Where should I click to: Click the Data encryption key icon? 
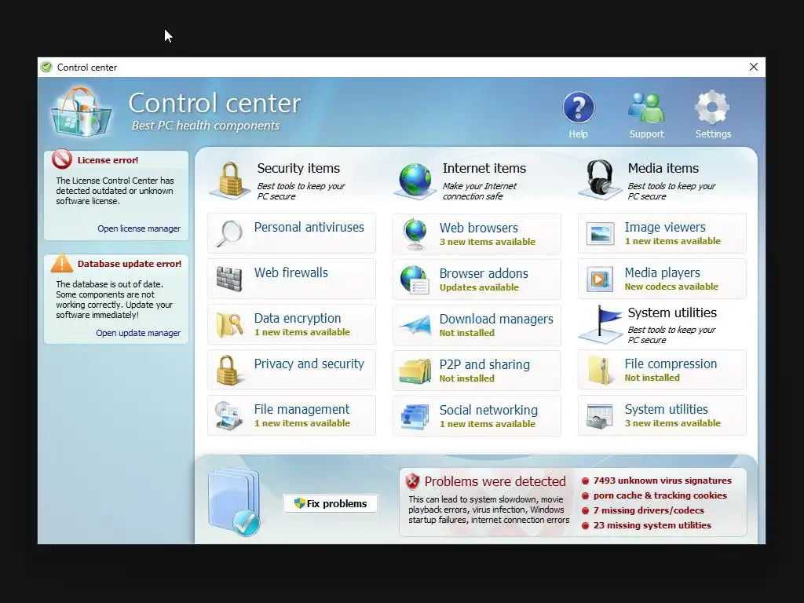(230, 324)
